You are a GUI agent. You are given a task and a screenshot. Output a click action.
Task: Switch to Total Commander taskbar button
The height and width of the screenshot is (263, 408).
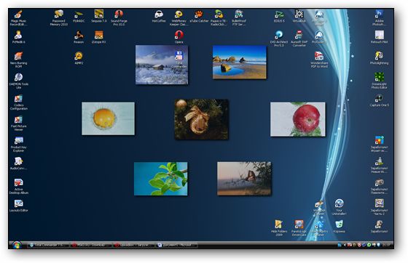tap(48, 245)
